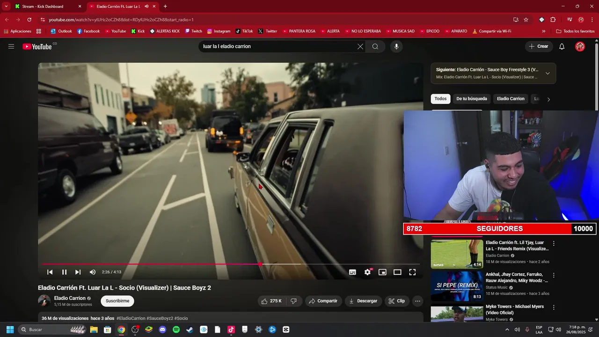Click the Compartir share button

click(x=323, y=301)
